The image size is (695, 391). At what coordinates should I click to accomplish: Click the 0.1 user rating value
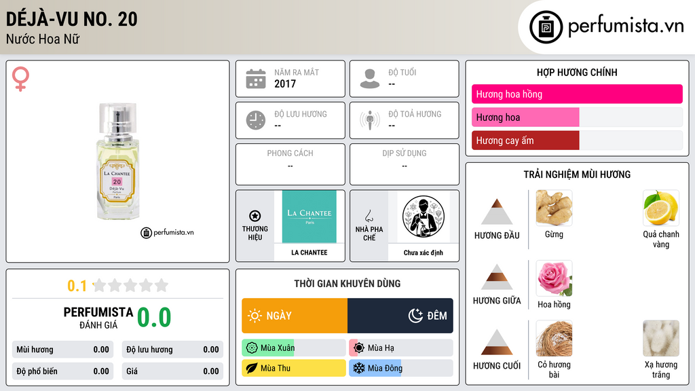77,286
